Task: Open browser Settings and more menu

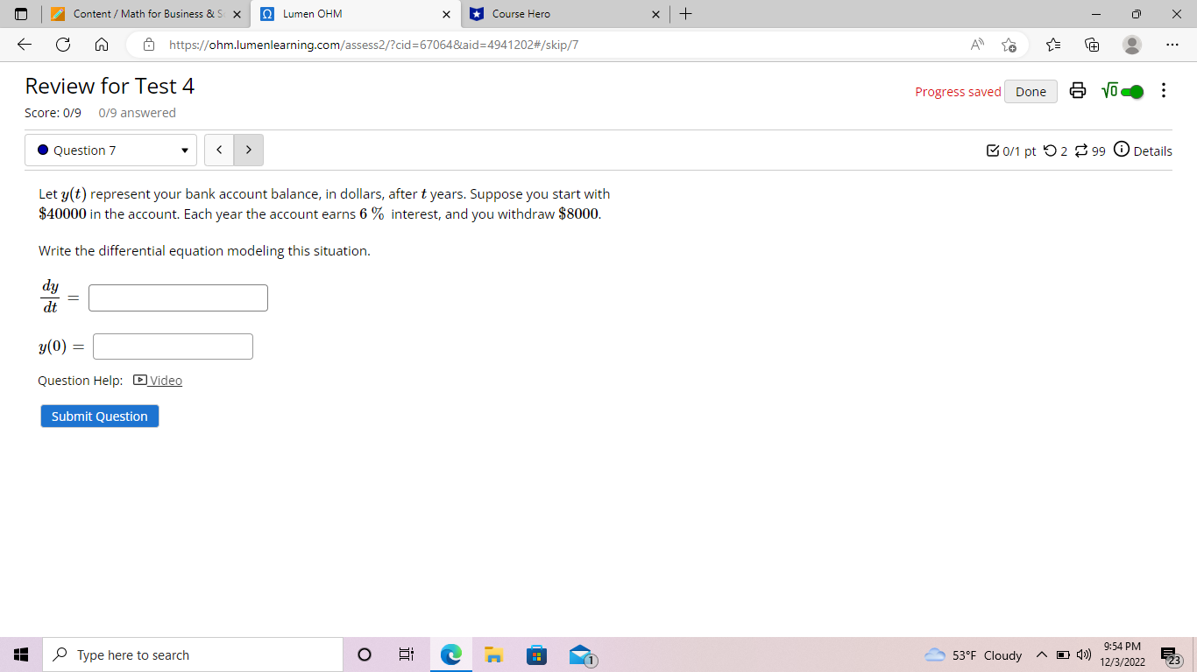Action: coord(1172,45)
